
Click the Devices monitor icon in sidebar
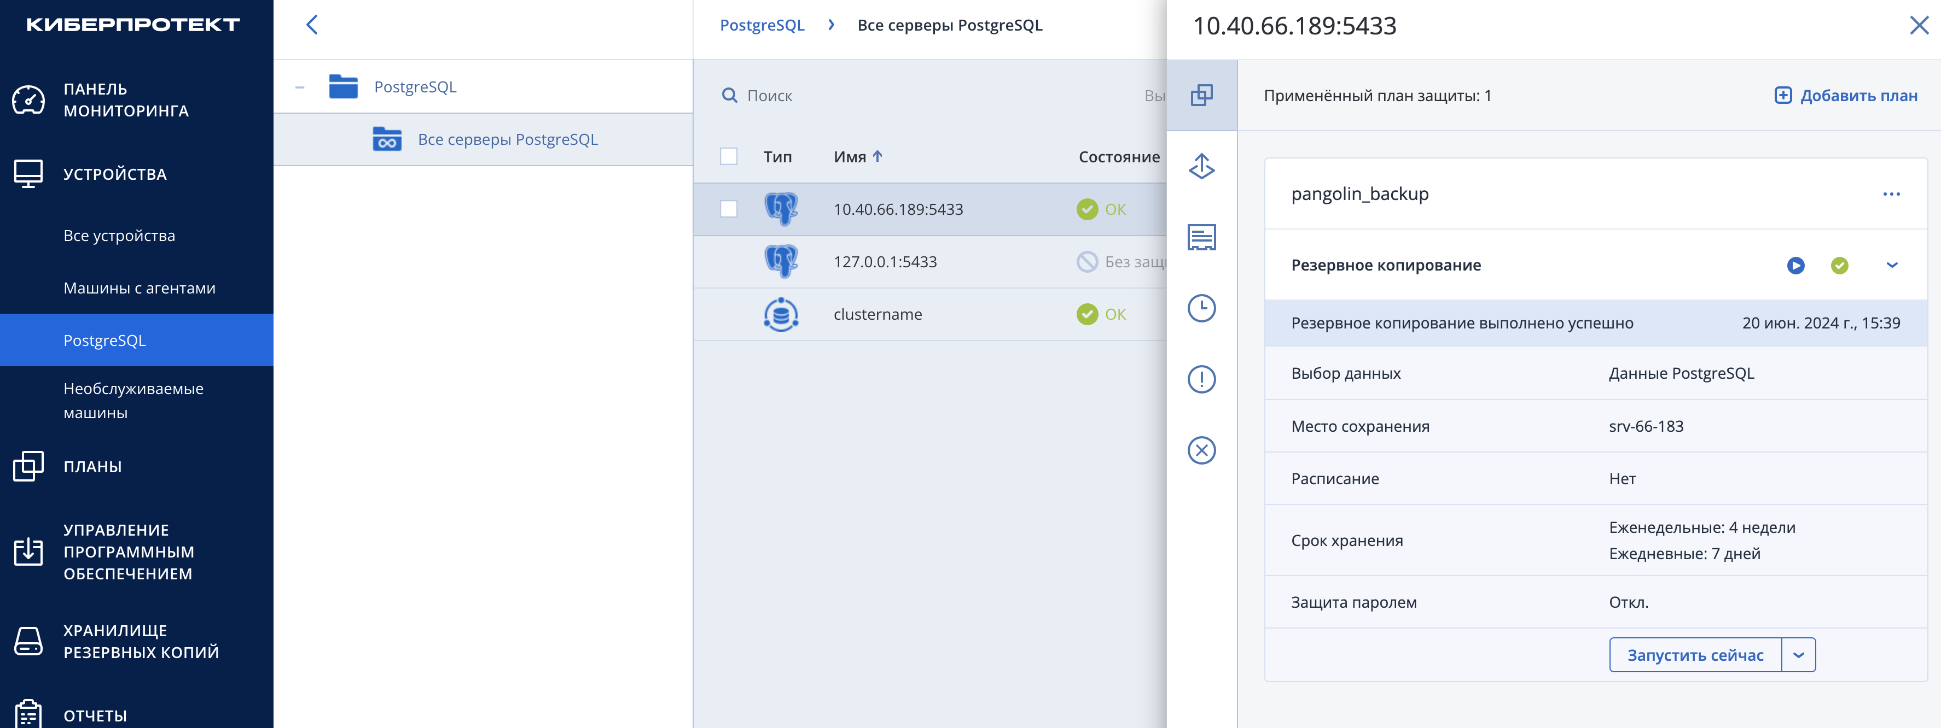click(x=28, y=174)
